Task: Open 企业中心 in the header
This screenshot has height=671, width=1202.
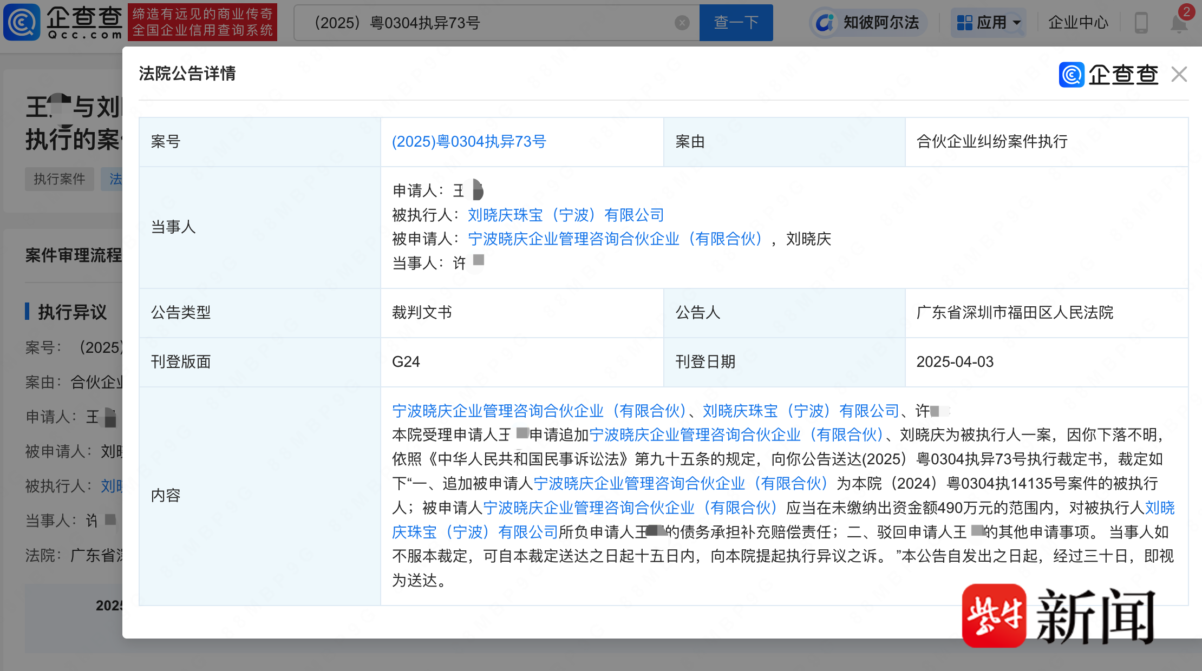Action: click(x=1078, y=23)
